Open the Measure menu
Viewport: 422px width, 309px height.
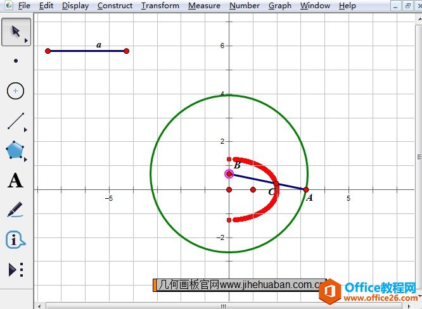click(x=204, y=6)
